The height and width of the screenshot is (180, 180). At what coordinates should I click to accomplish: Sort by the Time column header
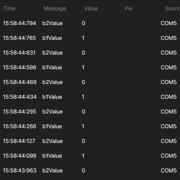tap(9, 8)
